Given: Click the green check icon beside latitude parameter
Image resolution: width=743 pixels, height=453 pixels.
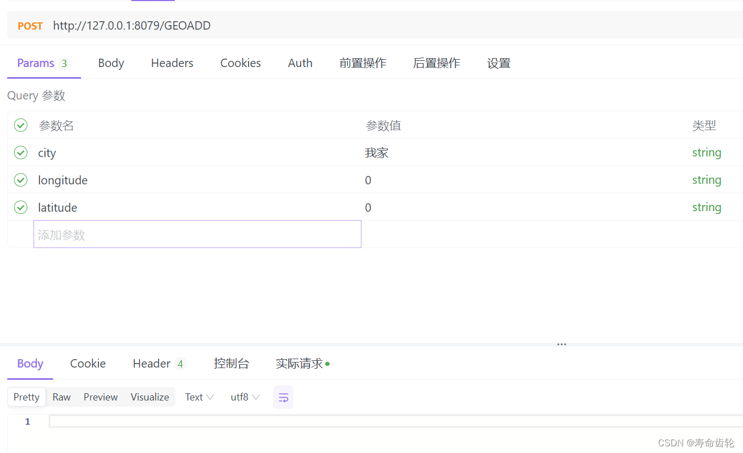Looking at the screenshot, I should pyautogui.click(x=21, y=207).
